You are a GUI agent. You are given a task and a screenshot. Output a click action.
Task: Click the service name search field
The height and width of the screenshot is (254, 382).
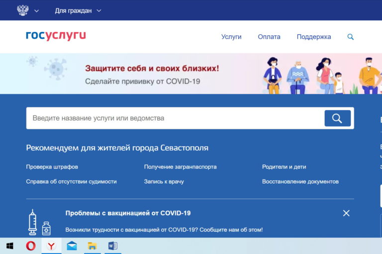coord(174,118)
